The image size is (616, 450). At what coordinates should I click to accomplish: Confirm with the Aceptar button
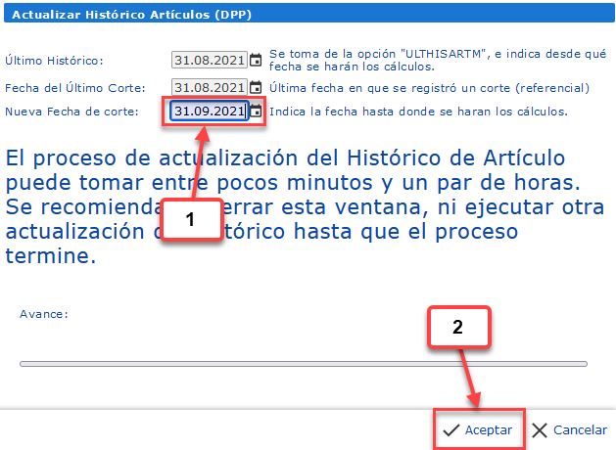pos(478,430)
